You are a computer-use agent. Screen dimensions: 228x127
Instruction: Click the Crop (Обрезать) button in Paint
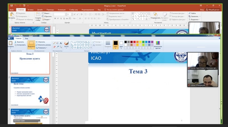pos(41,42)
